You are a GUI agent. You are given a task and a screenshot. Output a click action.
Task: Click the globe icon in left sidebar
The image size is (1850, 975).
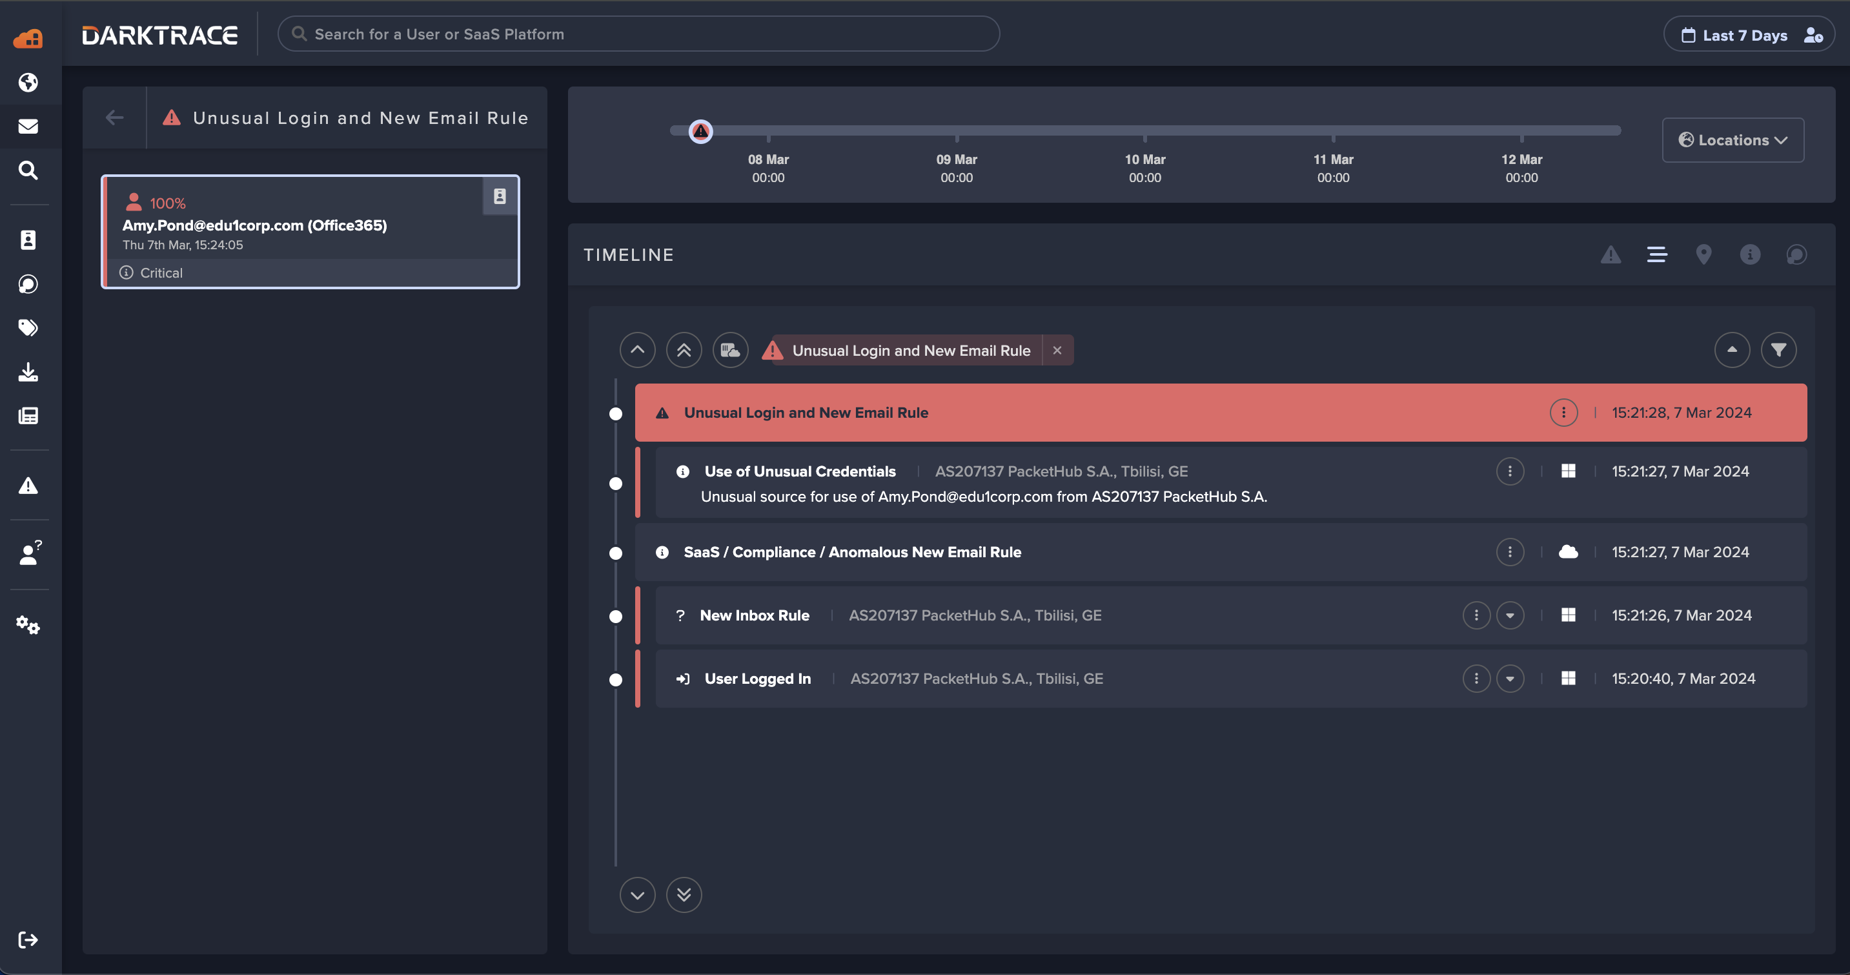pyautogui.click(x=28, y=83)
